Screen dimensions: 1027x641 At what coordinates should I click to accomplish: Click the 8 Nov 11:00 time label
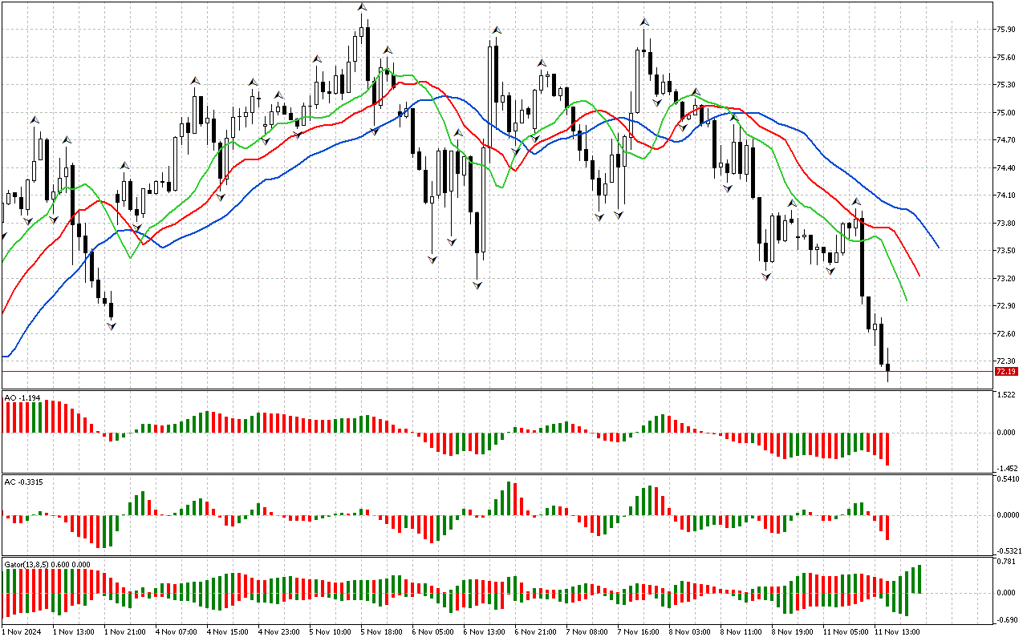pos(741,632)
